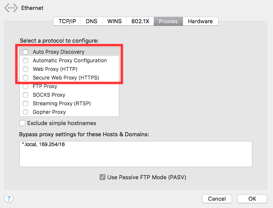Switch to the TCP/IP tab

click(67, 21)
